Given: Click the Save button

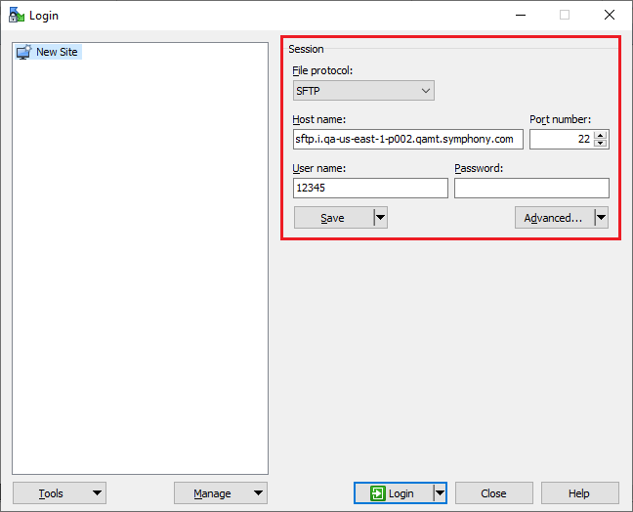Looking at the screenshot, I should (333, 218).
